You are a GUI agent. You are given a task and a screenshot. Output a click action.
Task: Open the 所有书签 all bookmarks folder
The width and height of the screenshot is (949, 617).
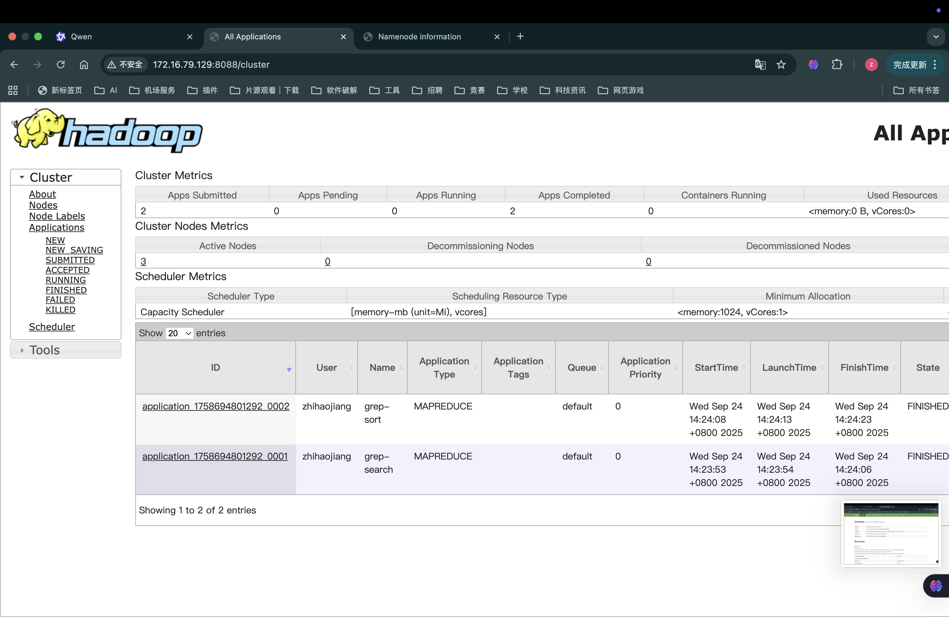tap(916, 90)
